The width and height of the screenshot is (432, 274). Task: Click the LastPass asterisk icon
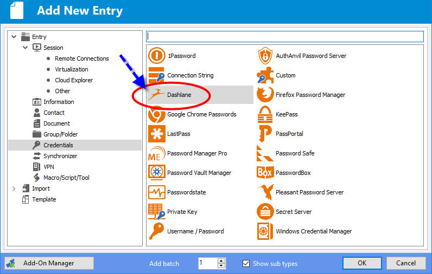[x=157, y=134]
